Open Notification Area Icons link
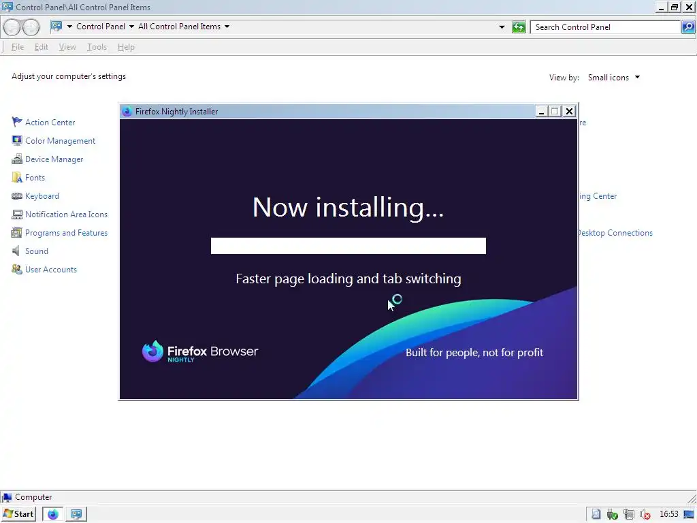697x523 pixels. click(66, 215)
